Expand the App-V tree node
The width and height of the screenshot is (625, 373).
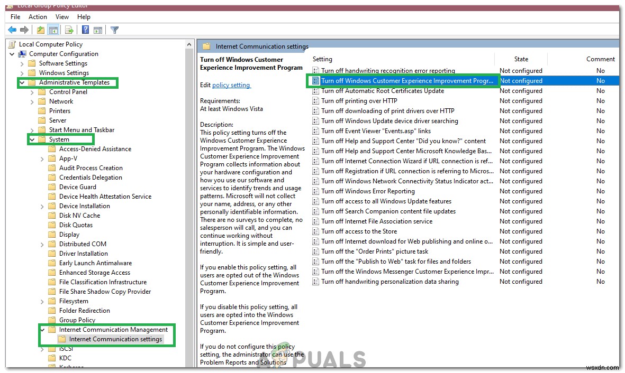[x=42, y=159]
